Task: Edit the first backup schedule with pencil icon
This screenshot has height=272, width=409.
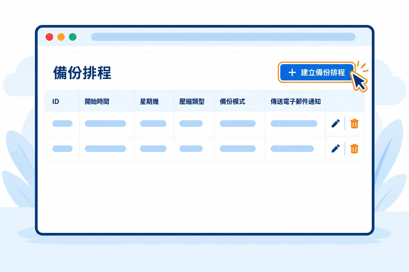Action: 336,124
